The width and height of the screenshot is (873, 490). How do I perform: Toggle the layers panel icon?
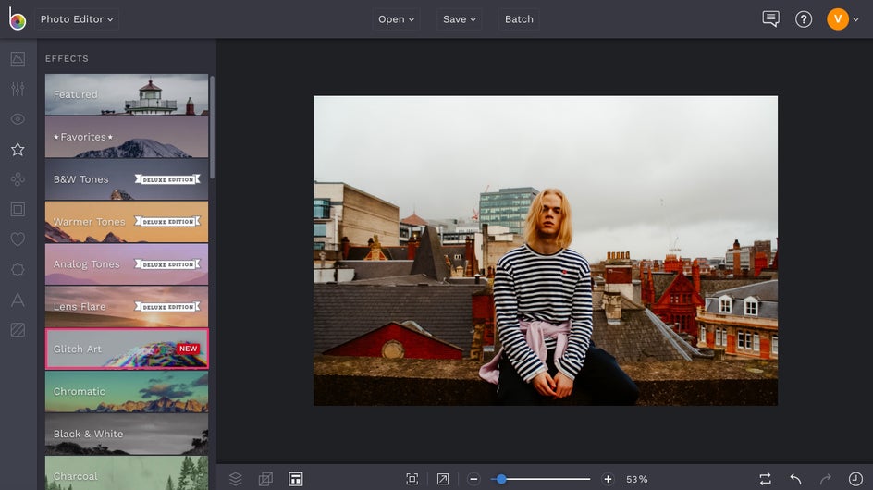pyautogui.click(x=236, y=479)
